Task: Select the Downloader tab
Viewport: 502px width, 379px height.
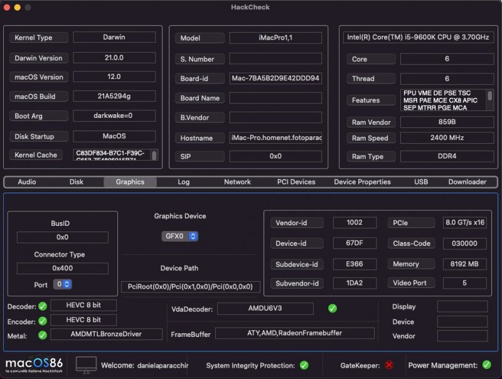Action: point(467,182)
